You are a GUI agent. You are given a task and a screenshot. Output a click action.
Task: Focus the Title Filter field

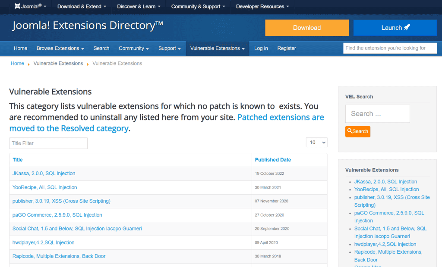click(48, 143)
